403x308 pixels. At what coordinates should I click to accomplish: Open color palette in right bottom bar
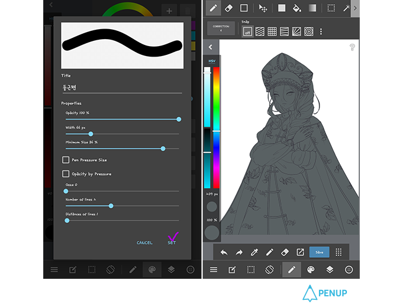pyautogui.click(x=311, y=269)
